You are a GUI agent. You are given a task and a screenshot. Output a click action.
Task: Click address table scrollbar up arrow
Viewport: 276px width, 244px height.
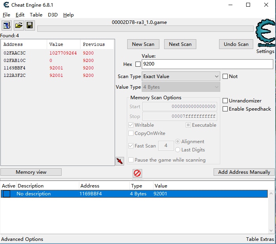coord(271,193)
